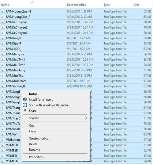Click the UVNMuaThu font file icon

[3, 75]
